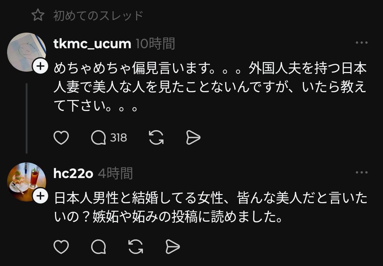Viewport: 383px width, 266px height.
Task: Like the hc22o reply
Action: [x=61, y=247]
